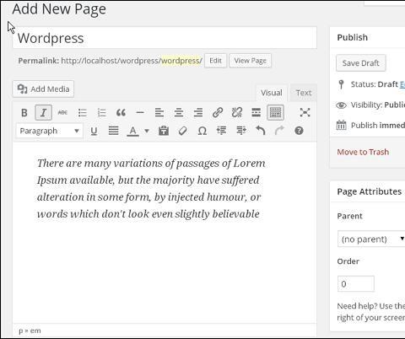Insert a bulleted list
This screenshot has height=339, width=405.
pos(82,113)
